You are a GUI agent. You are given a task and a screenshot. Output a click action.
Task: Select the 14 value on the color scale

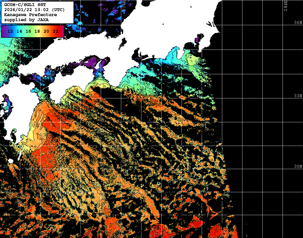(x=19, y=31)
